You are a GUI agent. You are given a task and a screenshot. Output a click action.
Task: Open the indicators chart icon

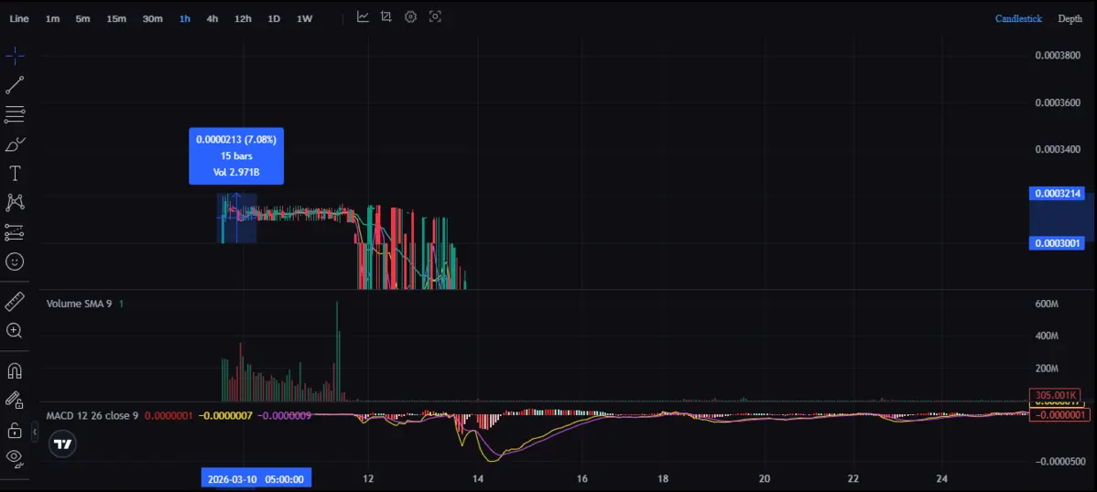[363, 16]
